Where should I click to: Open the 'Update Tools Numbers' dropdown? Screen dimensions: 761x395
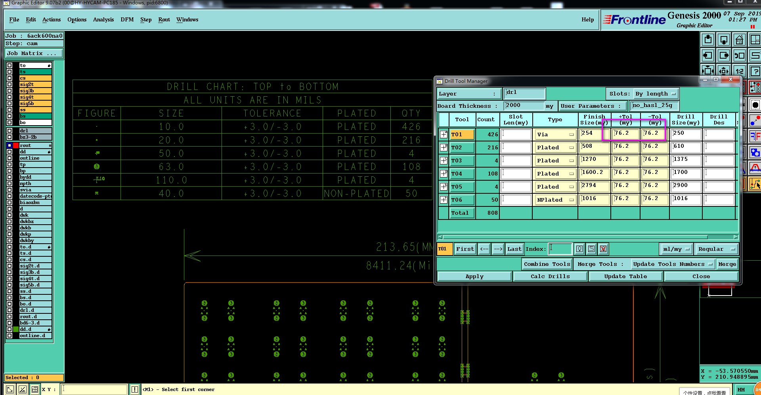pyautogui.click(x=673, y=264)
